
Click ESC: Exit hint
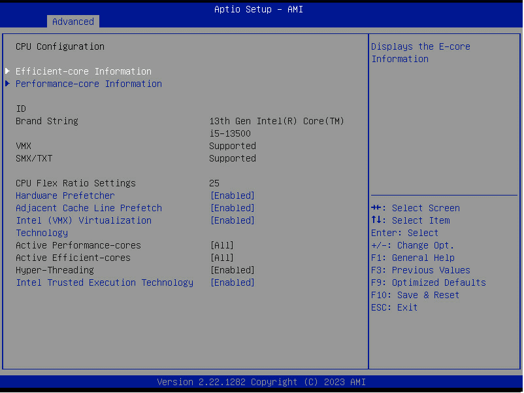(x=395, y=307)
